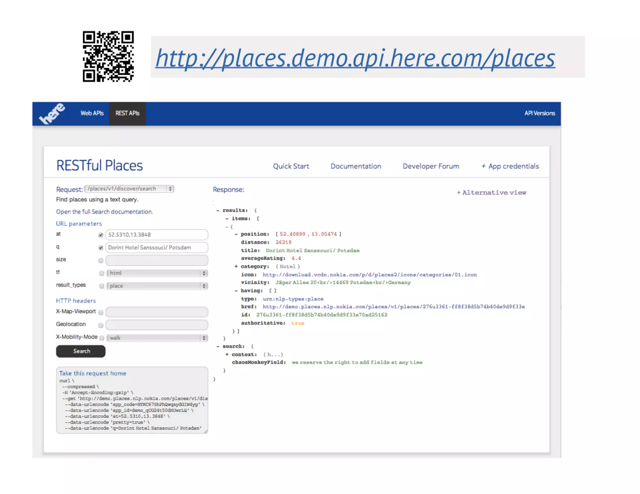Uncheck the 'q' parameter checkbox
Screen dimensions: 640x494
101,248
